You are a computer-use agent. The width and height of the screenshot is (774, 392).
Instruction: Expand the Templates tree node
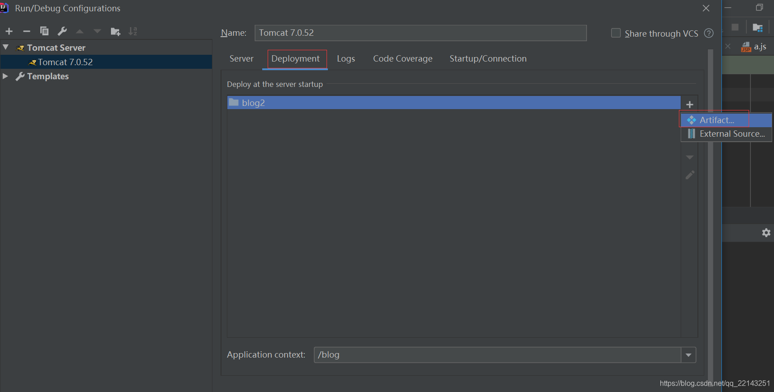(x=5, y=76)
